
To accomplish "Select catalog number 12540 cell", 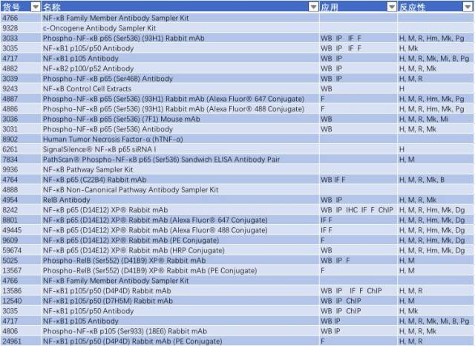I will pyautogui.click(x=21, y=301).
